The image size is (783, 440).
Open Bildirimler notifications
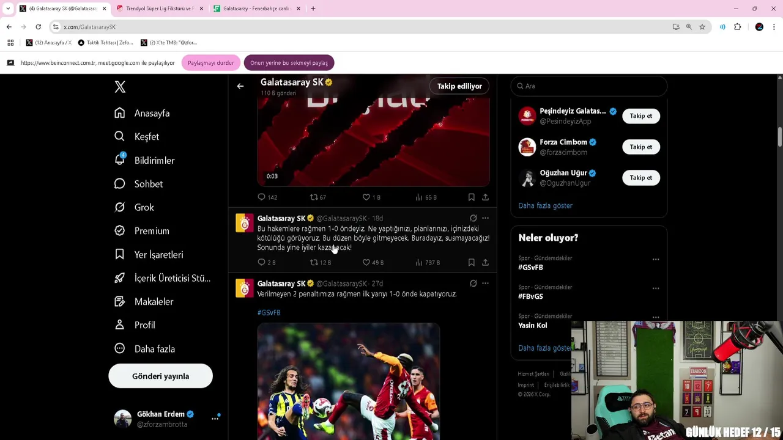[x=145, y=160]
